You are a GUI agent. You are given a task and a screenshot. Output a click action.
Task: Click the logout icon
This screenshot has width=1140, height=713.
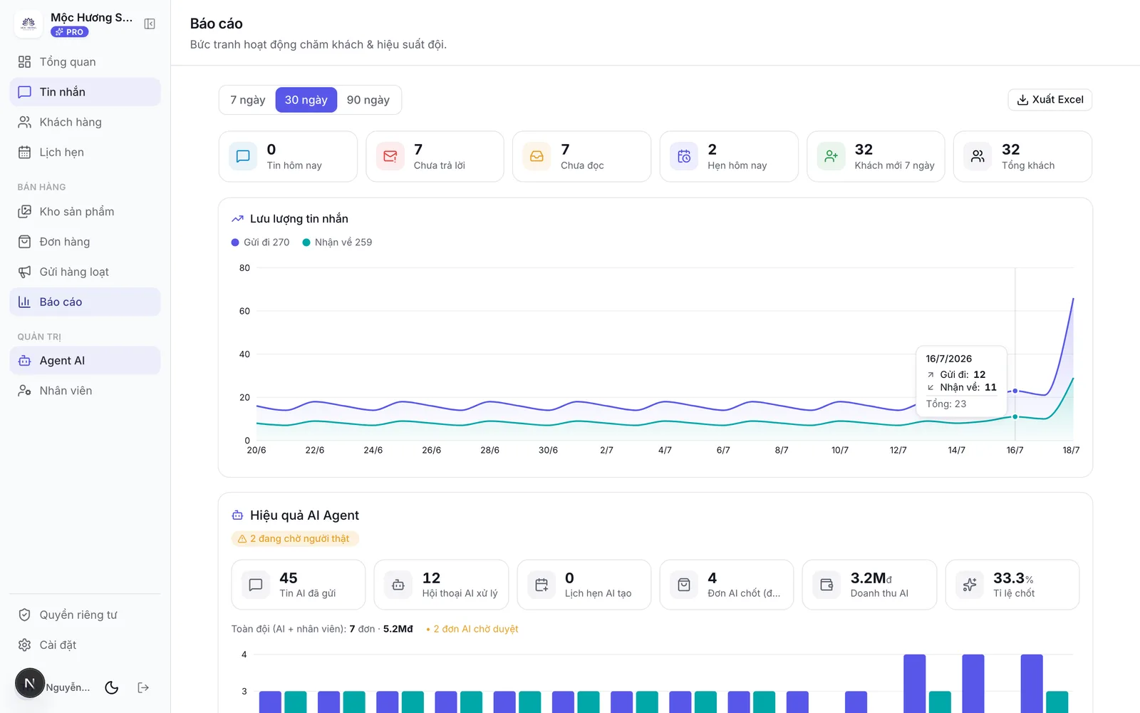pos(143,687)
